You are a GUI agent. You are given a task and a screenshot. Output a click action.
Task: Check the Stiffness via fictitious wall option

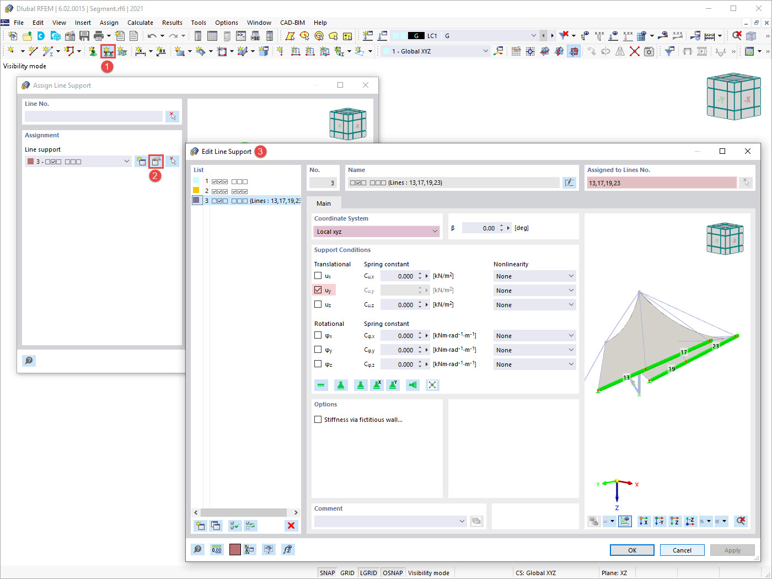point(318,420)
